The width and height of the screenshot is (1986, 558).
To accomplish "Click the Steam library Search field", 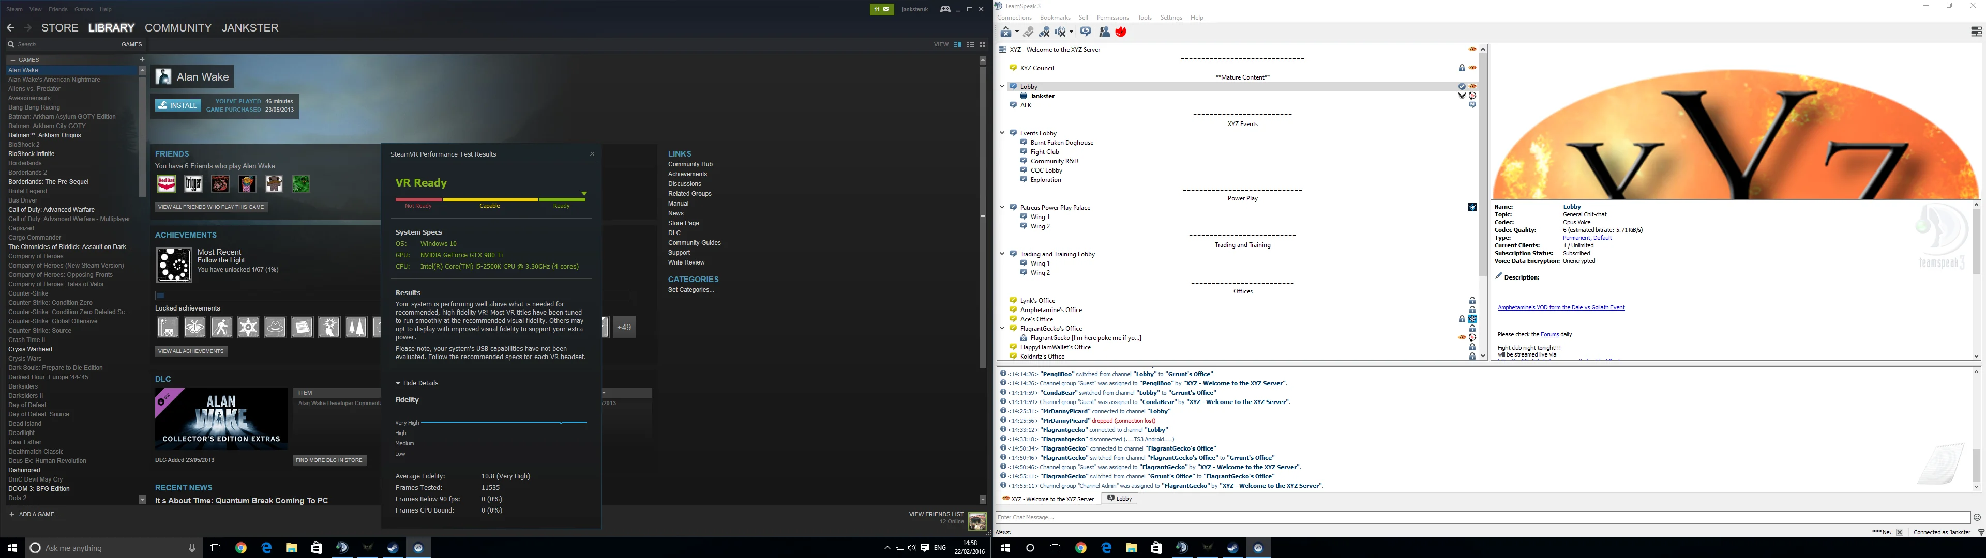I will pyautogui.click(x=60, y=45).
